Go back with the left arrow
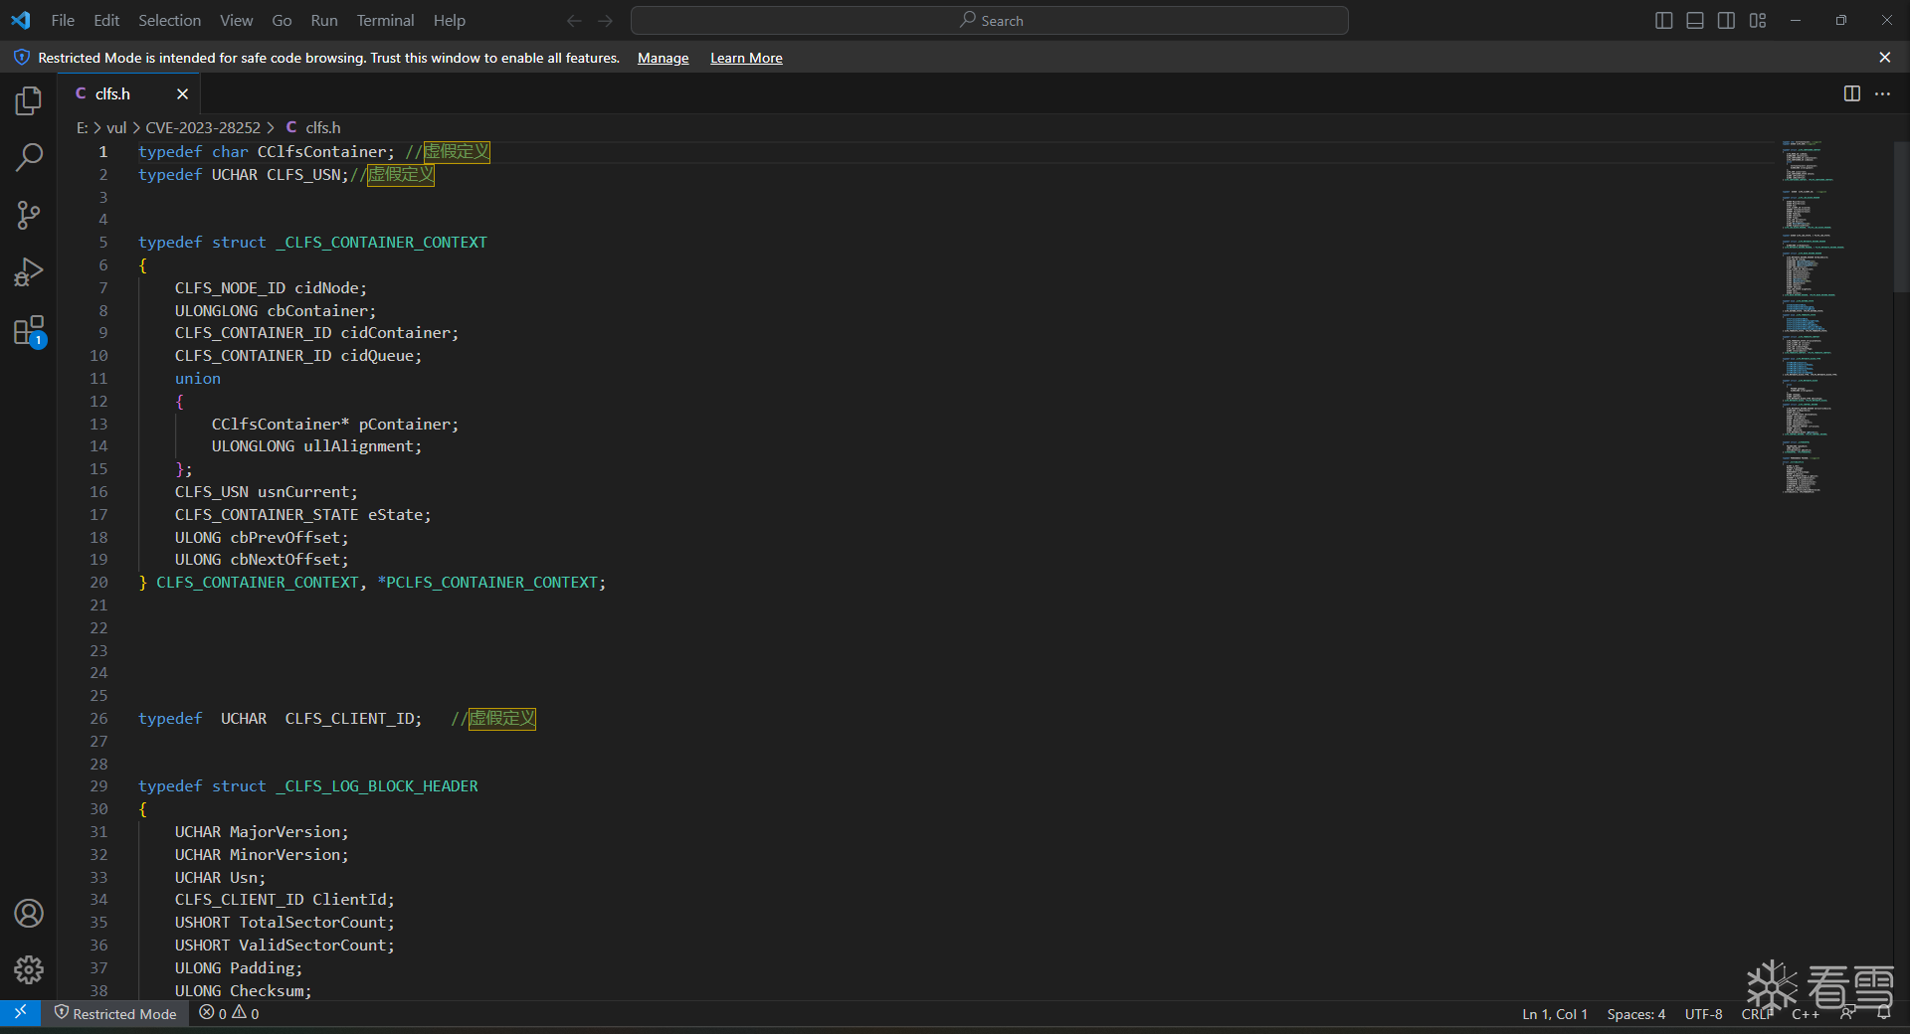Image resolution: width=1910 pixels, height=1034 pixels. tap(574, 20)
